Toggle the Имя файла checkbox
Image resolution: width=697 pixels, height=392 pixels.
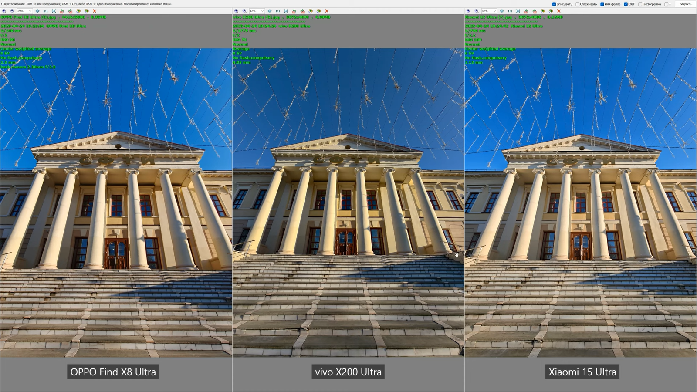pos(602,4)
